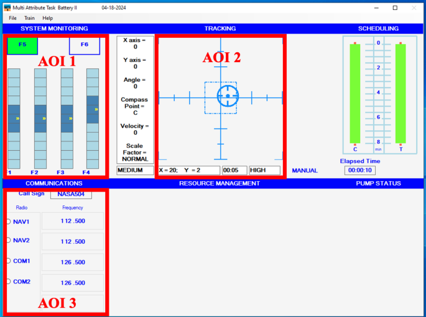The height and width of the screenshot is (317, 426).
Task: Click the NAV1 frequency field 112.500
Action: click(x=73, y=221)
